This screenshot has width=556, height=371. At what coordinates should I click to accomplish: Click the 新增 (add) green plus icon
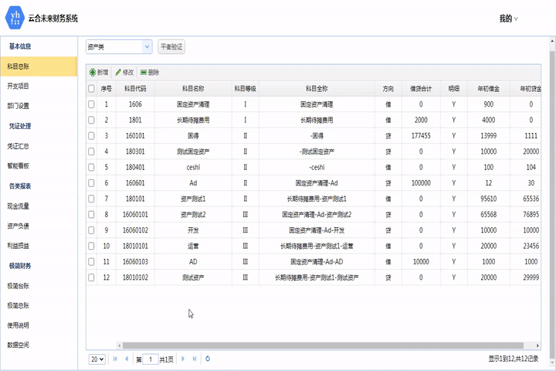coord(93,72)
